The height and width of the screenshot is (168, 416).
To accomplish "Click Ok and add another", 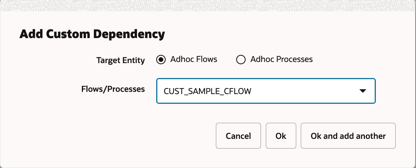I will (348, 136).
